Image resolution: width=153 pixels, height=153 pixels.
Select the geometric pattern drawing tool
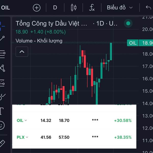tap(3, 68)
